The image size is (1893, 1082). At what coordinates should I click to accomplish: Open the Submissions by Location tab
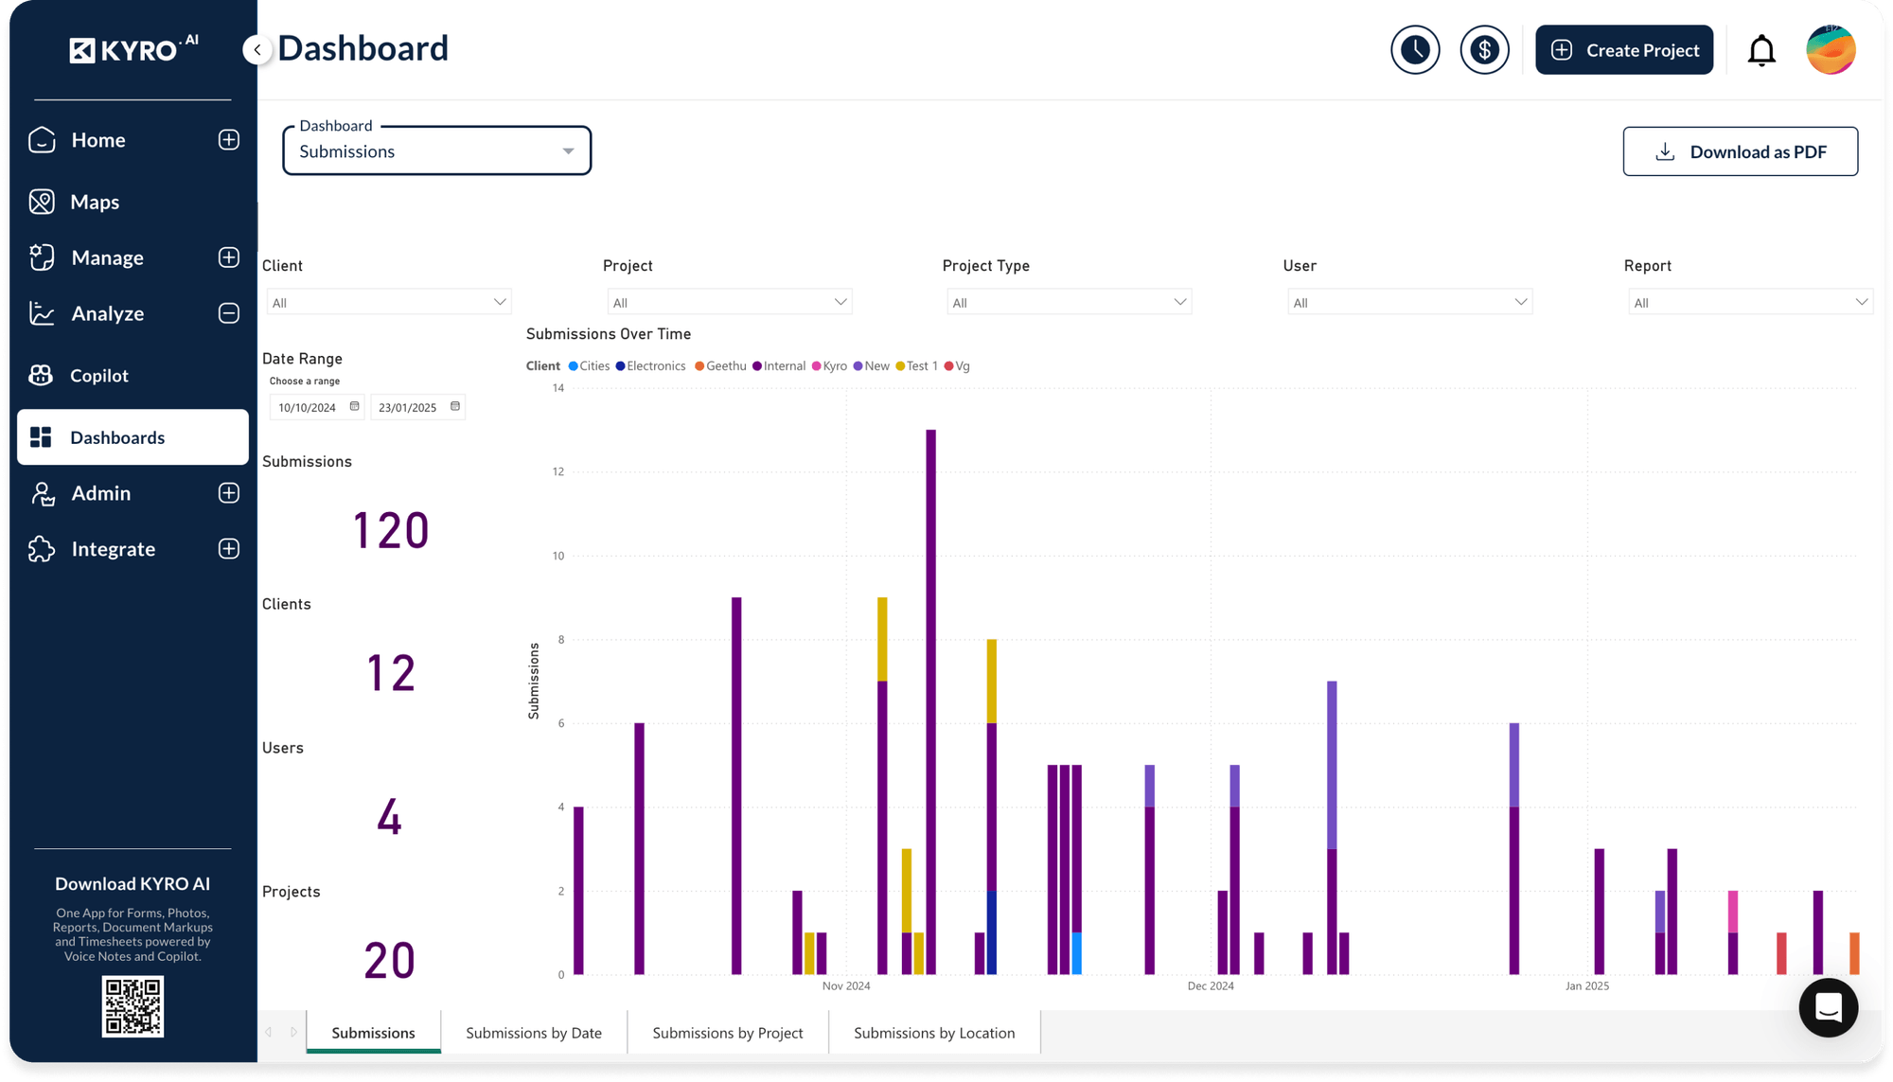pos(934,1032)
